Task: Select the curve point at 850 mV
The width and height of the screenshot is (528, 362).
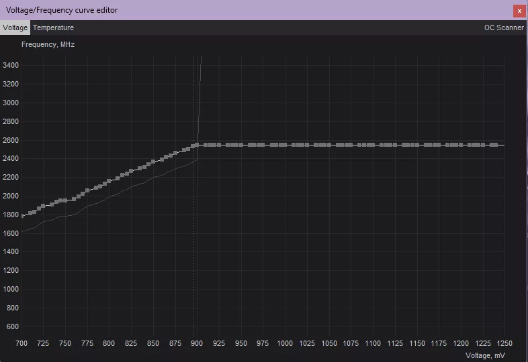Action: [153, 162]
